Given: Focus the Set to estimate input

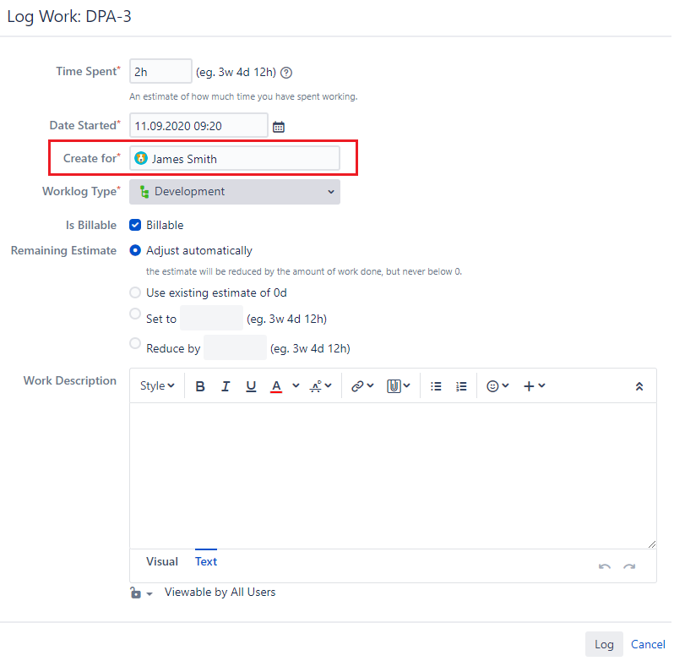Looking at the screenshot, I should (211, 318).
